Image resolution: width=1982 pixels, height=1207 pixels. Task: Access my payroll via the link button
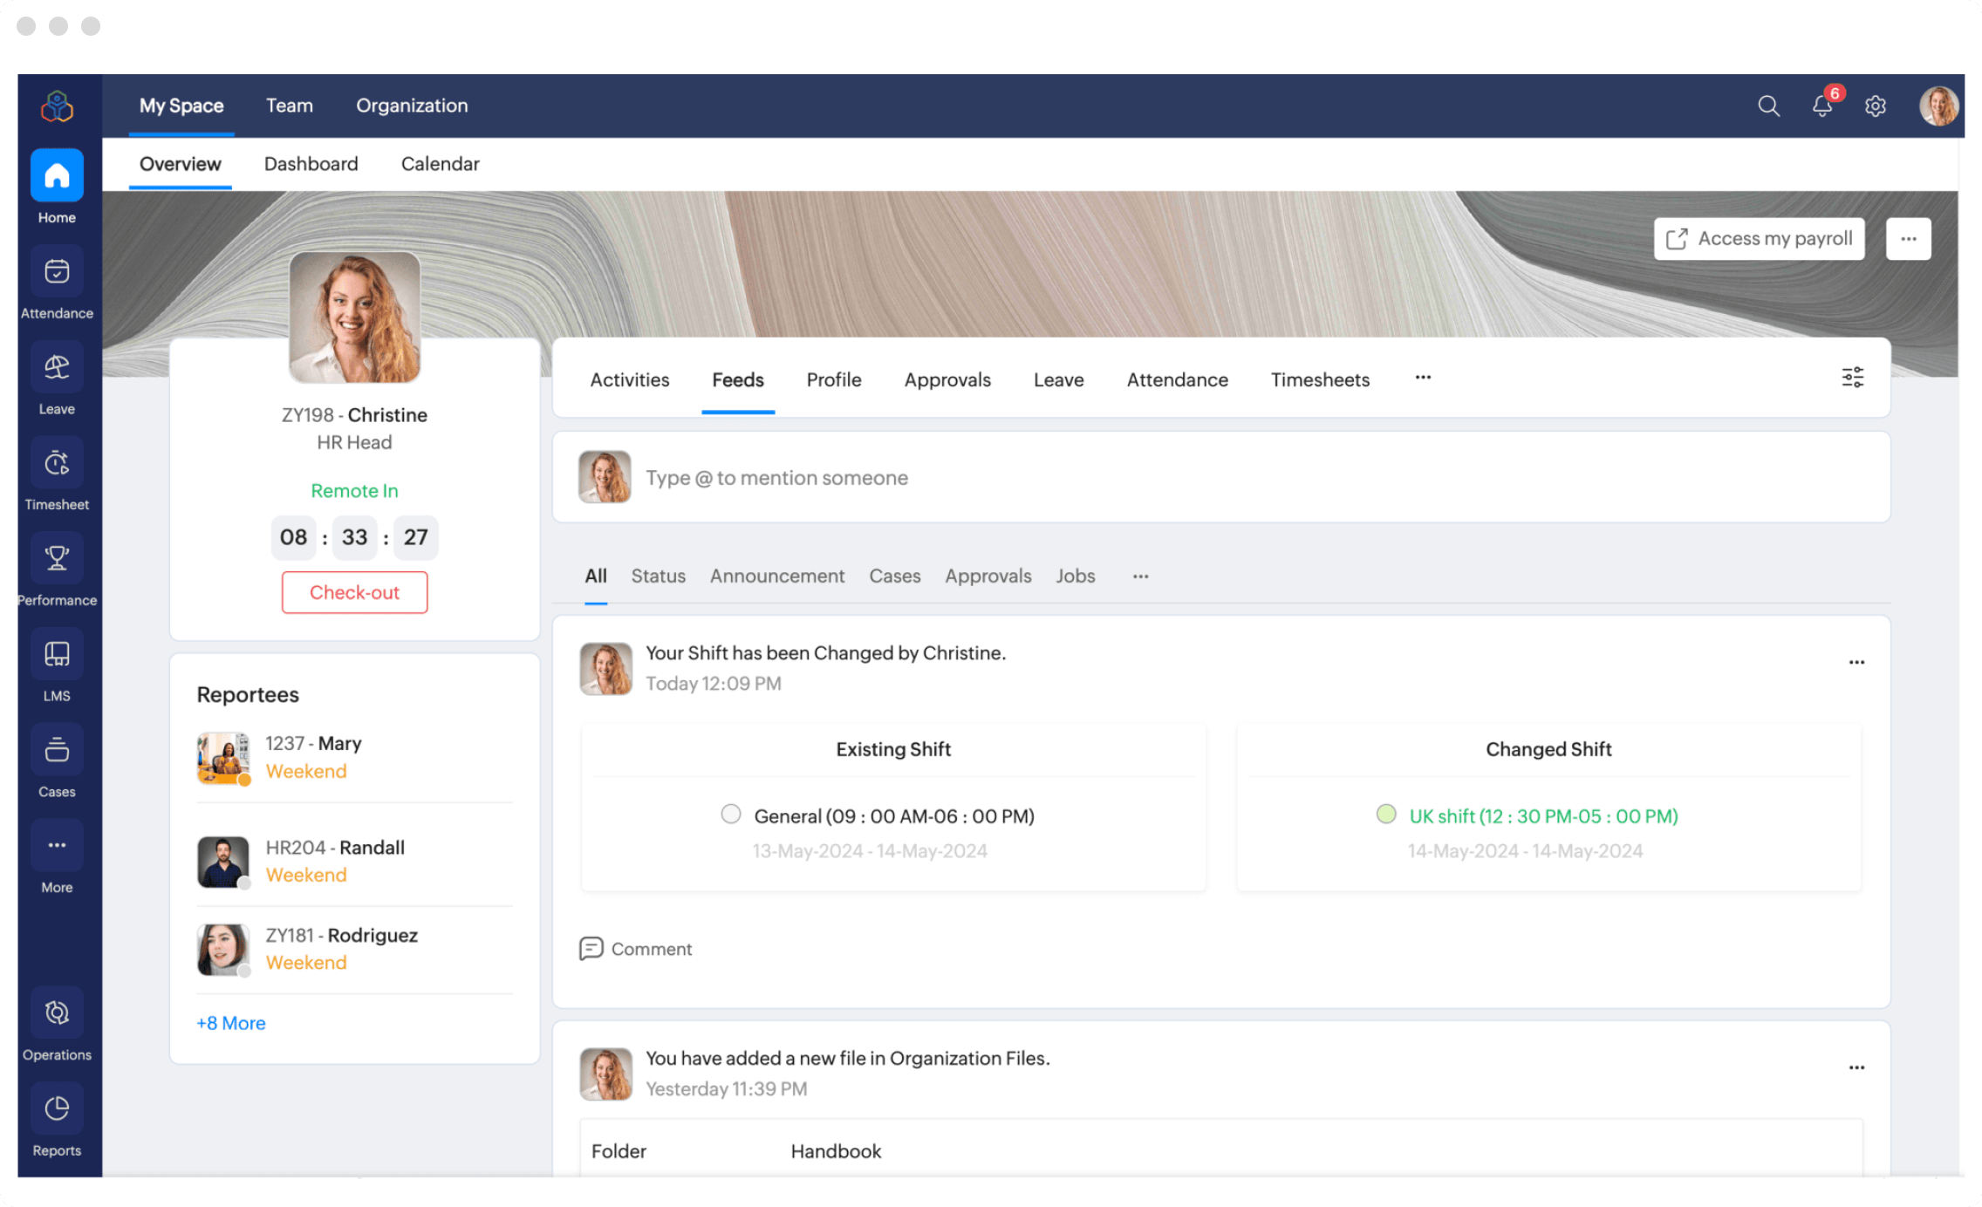pos(1760,238)
